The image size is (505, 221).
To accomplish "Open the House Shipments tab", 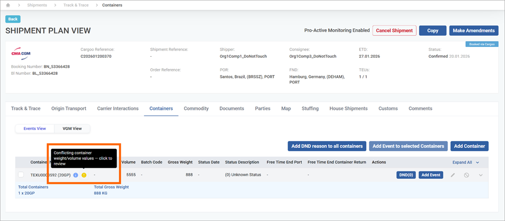I will click(x=348, y=109).
